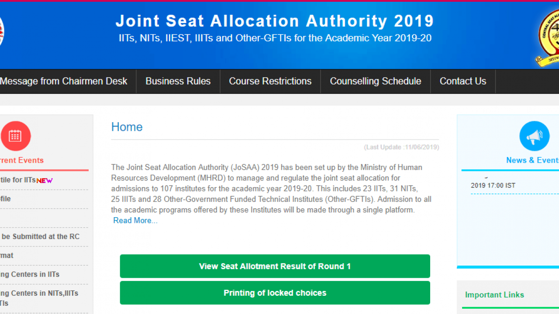Screen dimensions: 559x314
Task: Click the News & Events heading
Action: [x=532, y=160]
